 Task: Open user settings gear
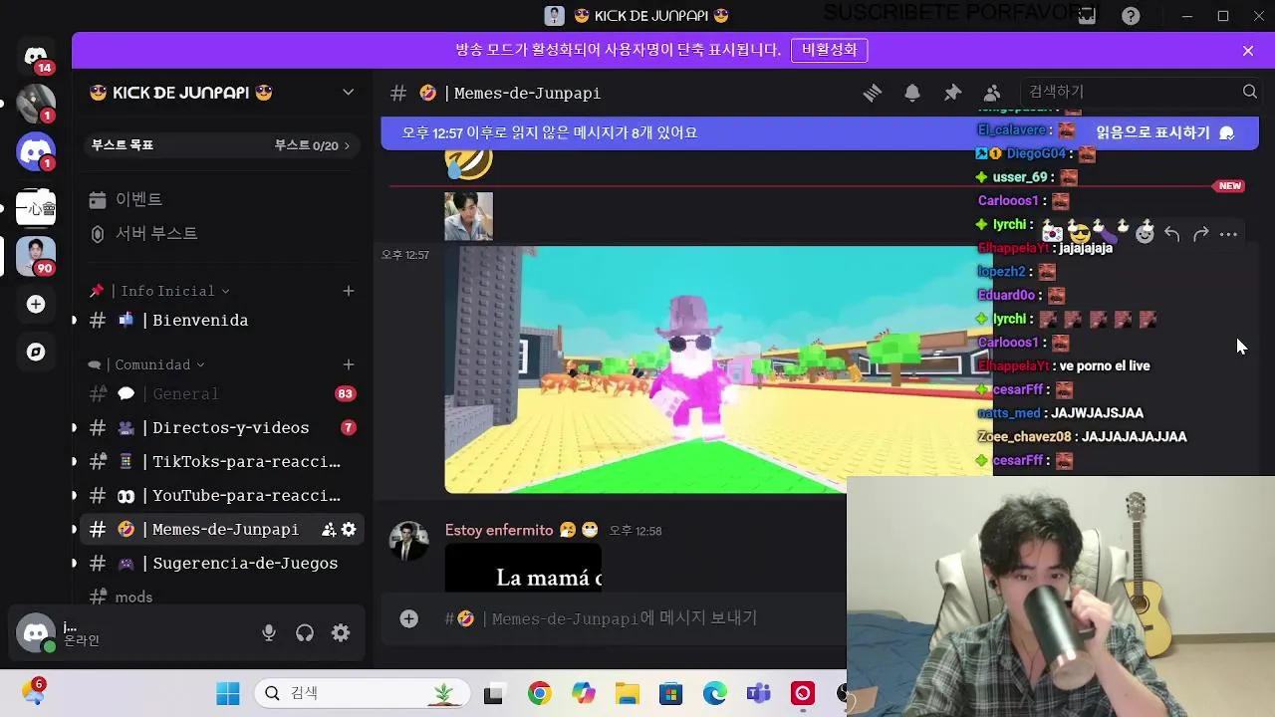[x=341, y=633]
